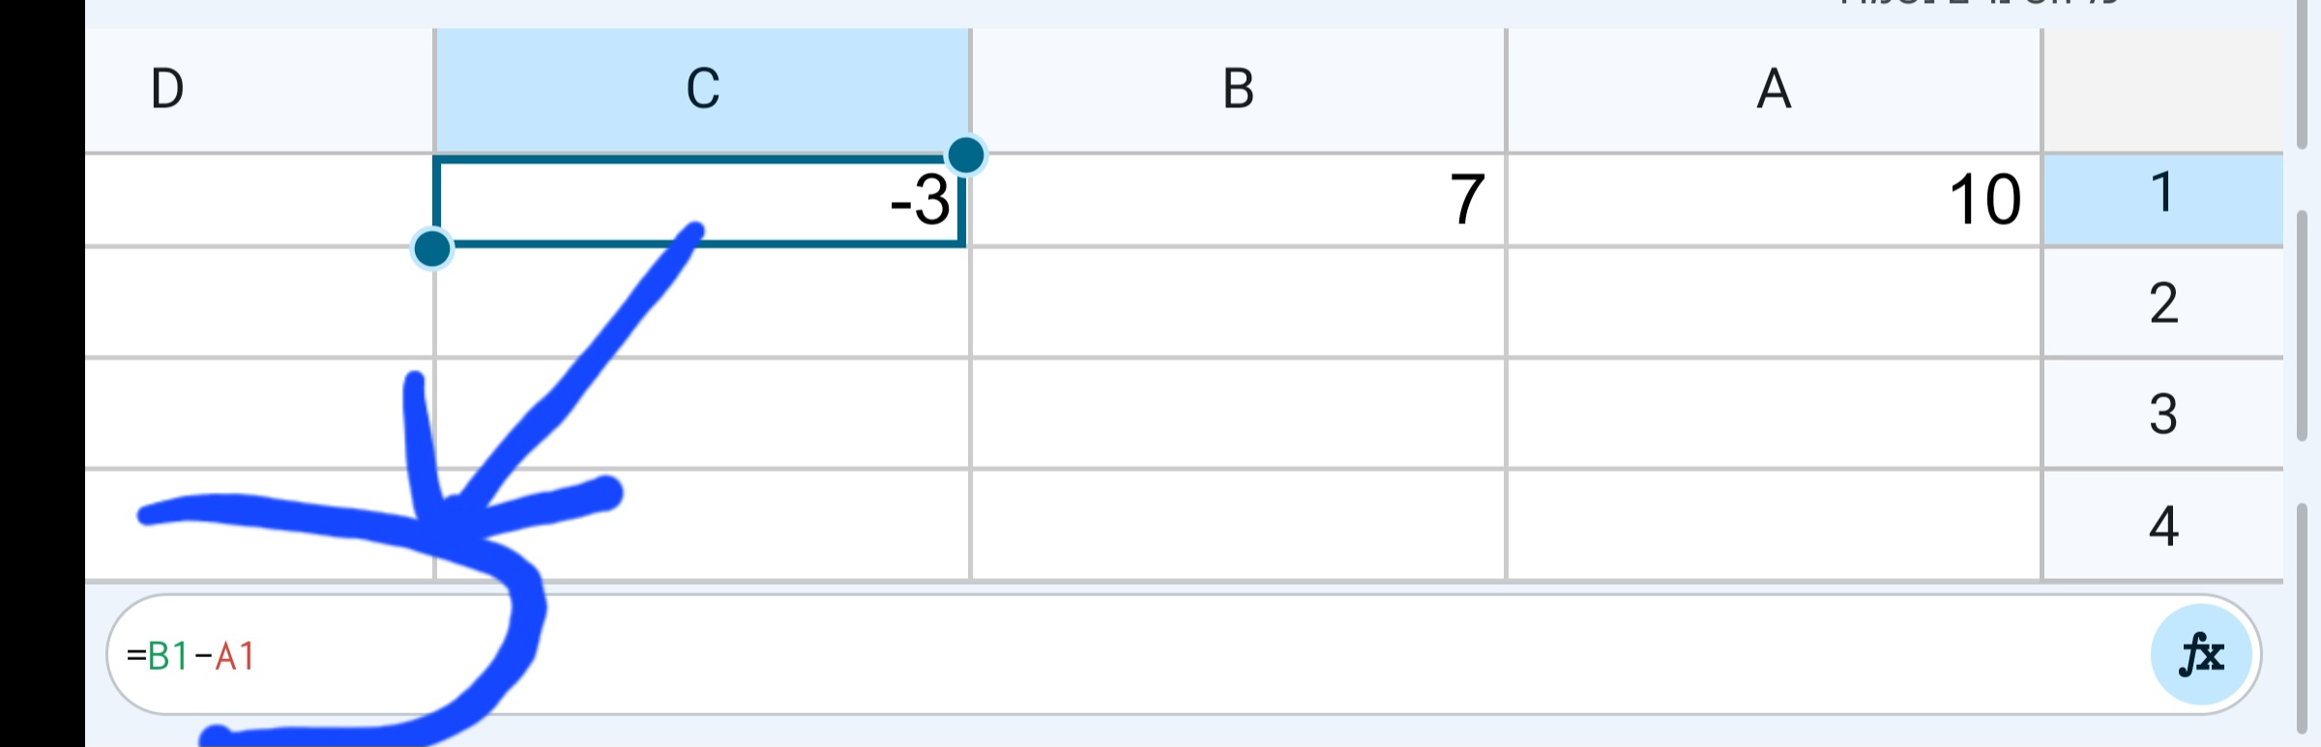Screen dimensions: 2321x747
Task: Tap the top selection handle of cell C1
Action: tap(965, 153)
